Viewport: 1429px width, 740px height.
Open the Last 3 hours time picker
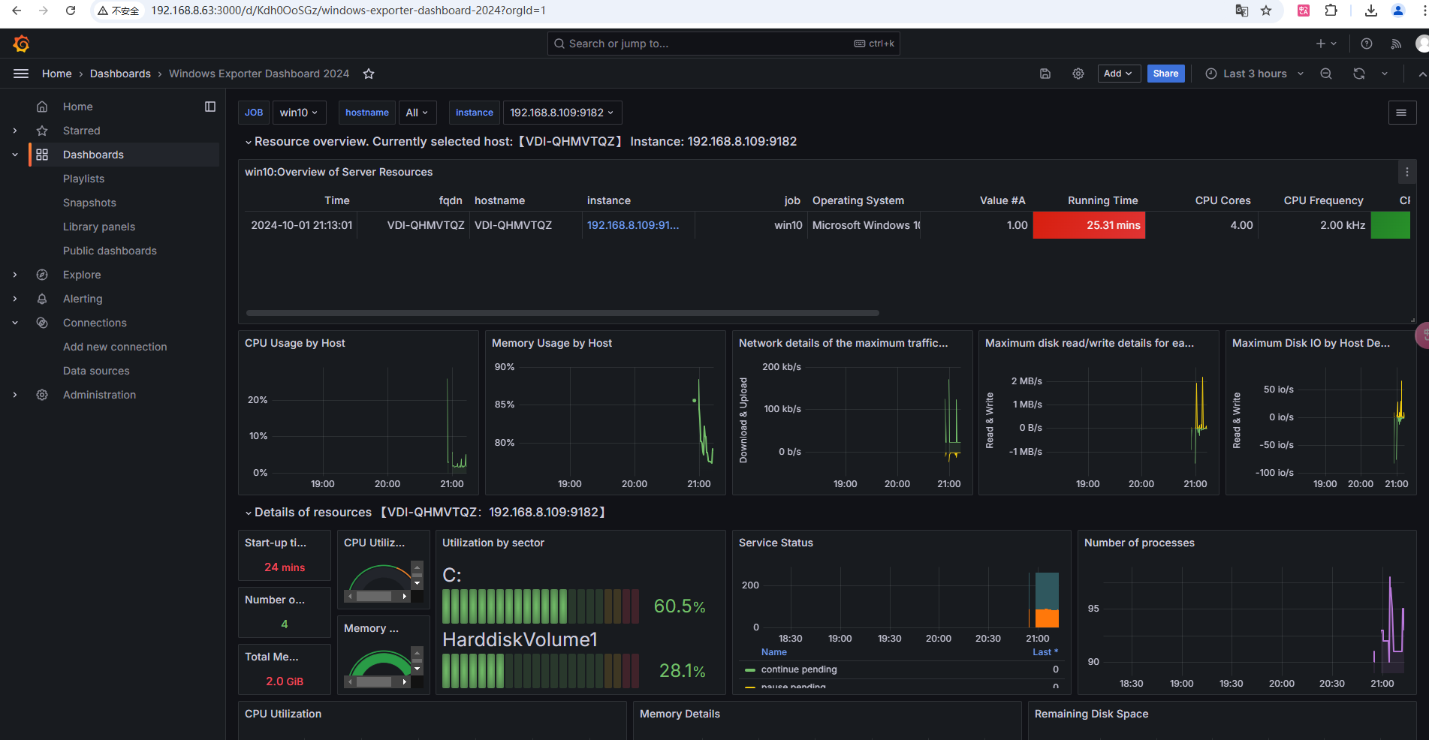(x=1254, y=74)
